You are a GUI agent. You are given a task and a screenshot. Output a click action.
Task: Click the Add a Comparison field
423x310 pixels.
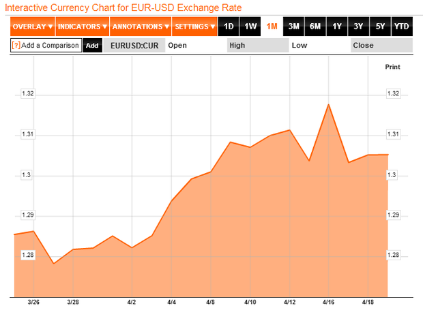click(46, 45)
